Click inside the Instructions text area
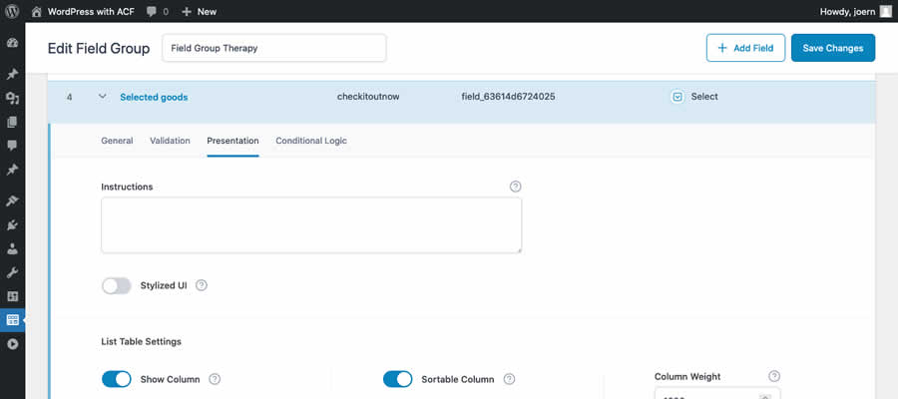898x399 pixels. 311,225
